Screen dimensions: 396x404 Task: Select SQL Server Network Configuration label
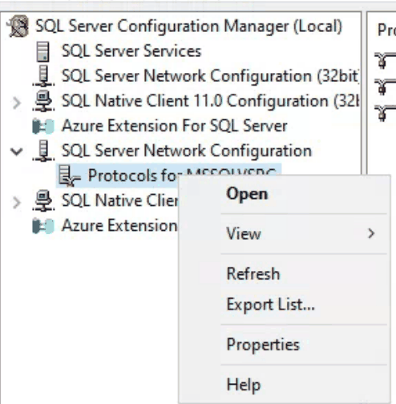pos(187,151)
